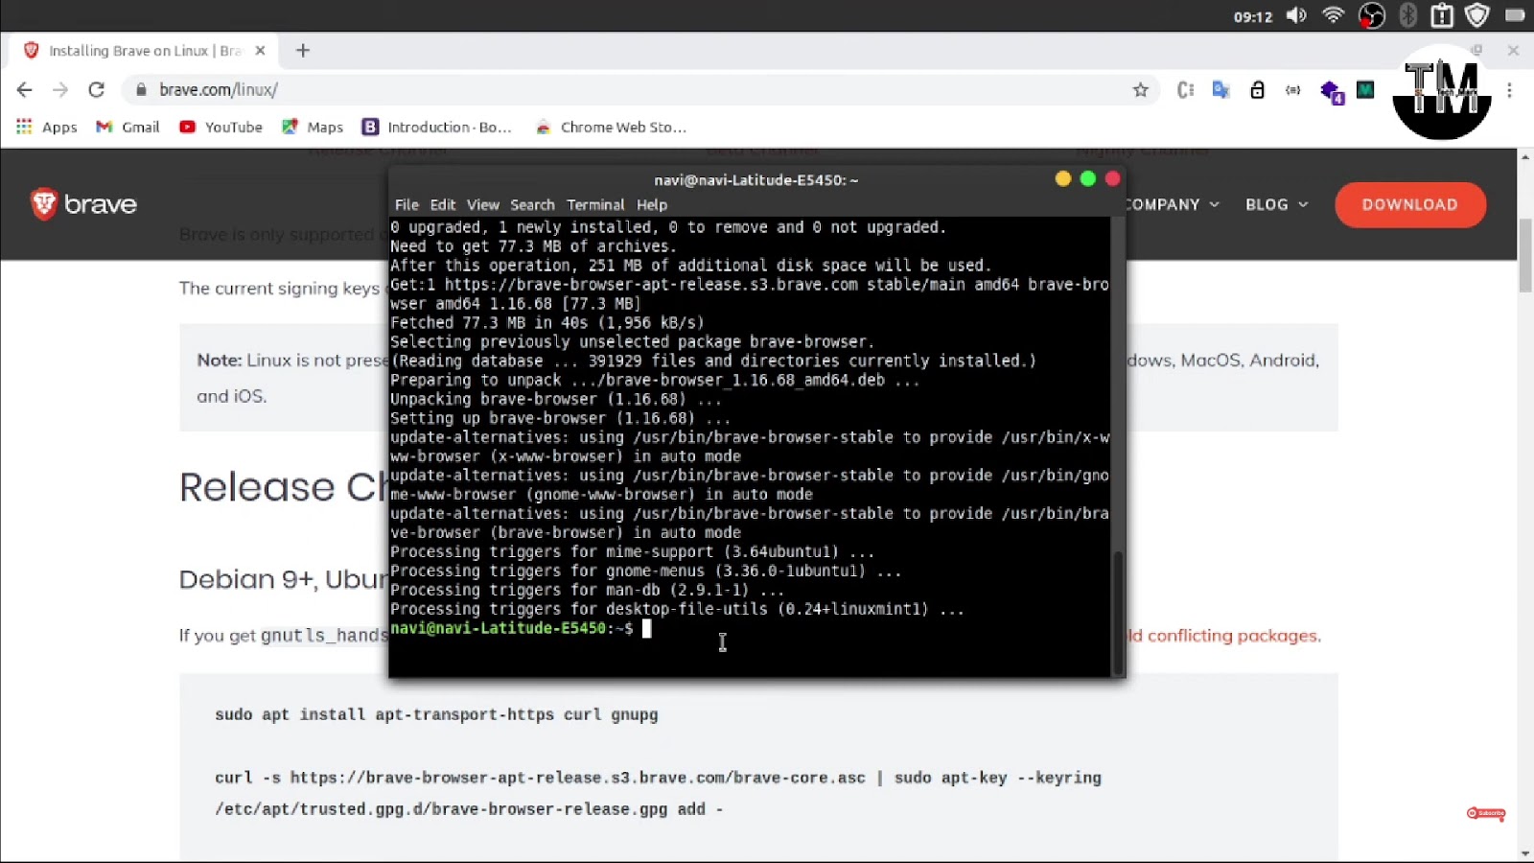1534x863 pixels.
Task: Click the clipboard tray icon
Action: coord(1442,14)
